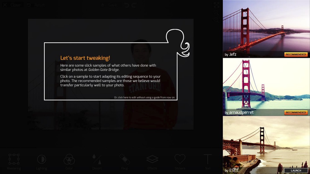Viewport: 310px width, 174px height.
Task: Click the undo arrow icon
Action: pos(127,5)
